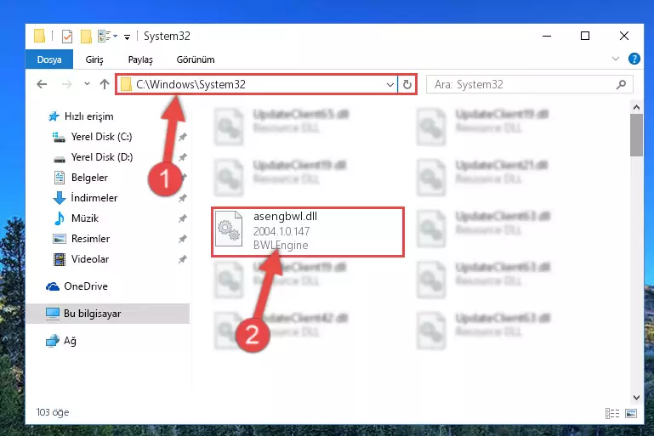Click the C:\Windows\System32 address bar

[x=256, y=85]
